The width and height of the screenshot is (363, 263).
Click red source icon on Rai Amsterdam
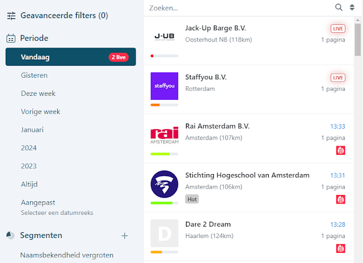click(x=340, y=151)
